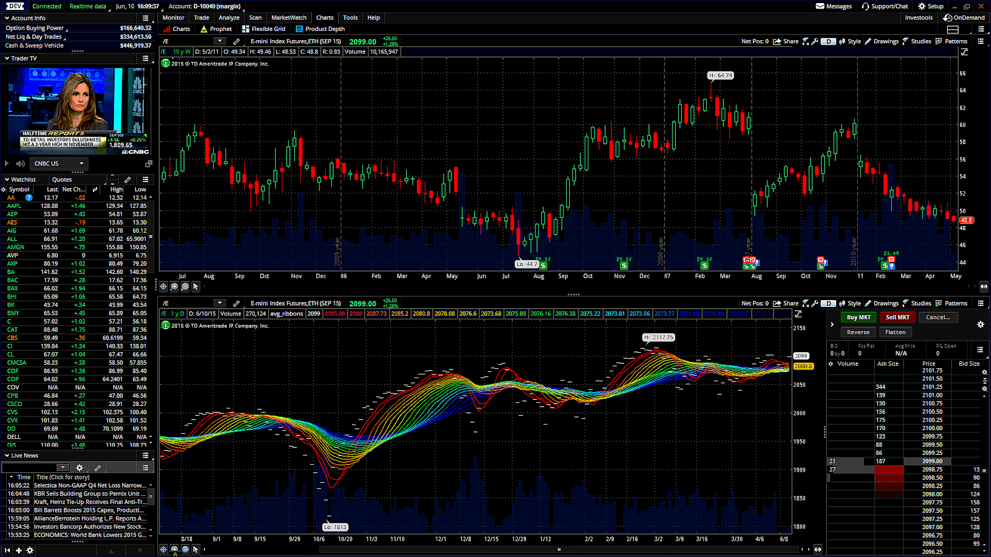Click the Live News search field

pyautogui.click(x=35, y=468)
